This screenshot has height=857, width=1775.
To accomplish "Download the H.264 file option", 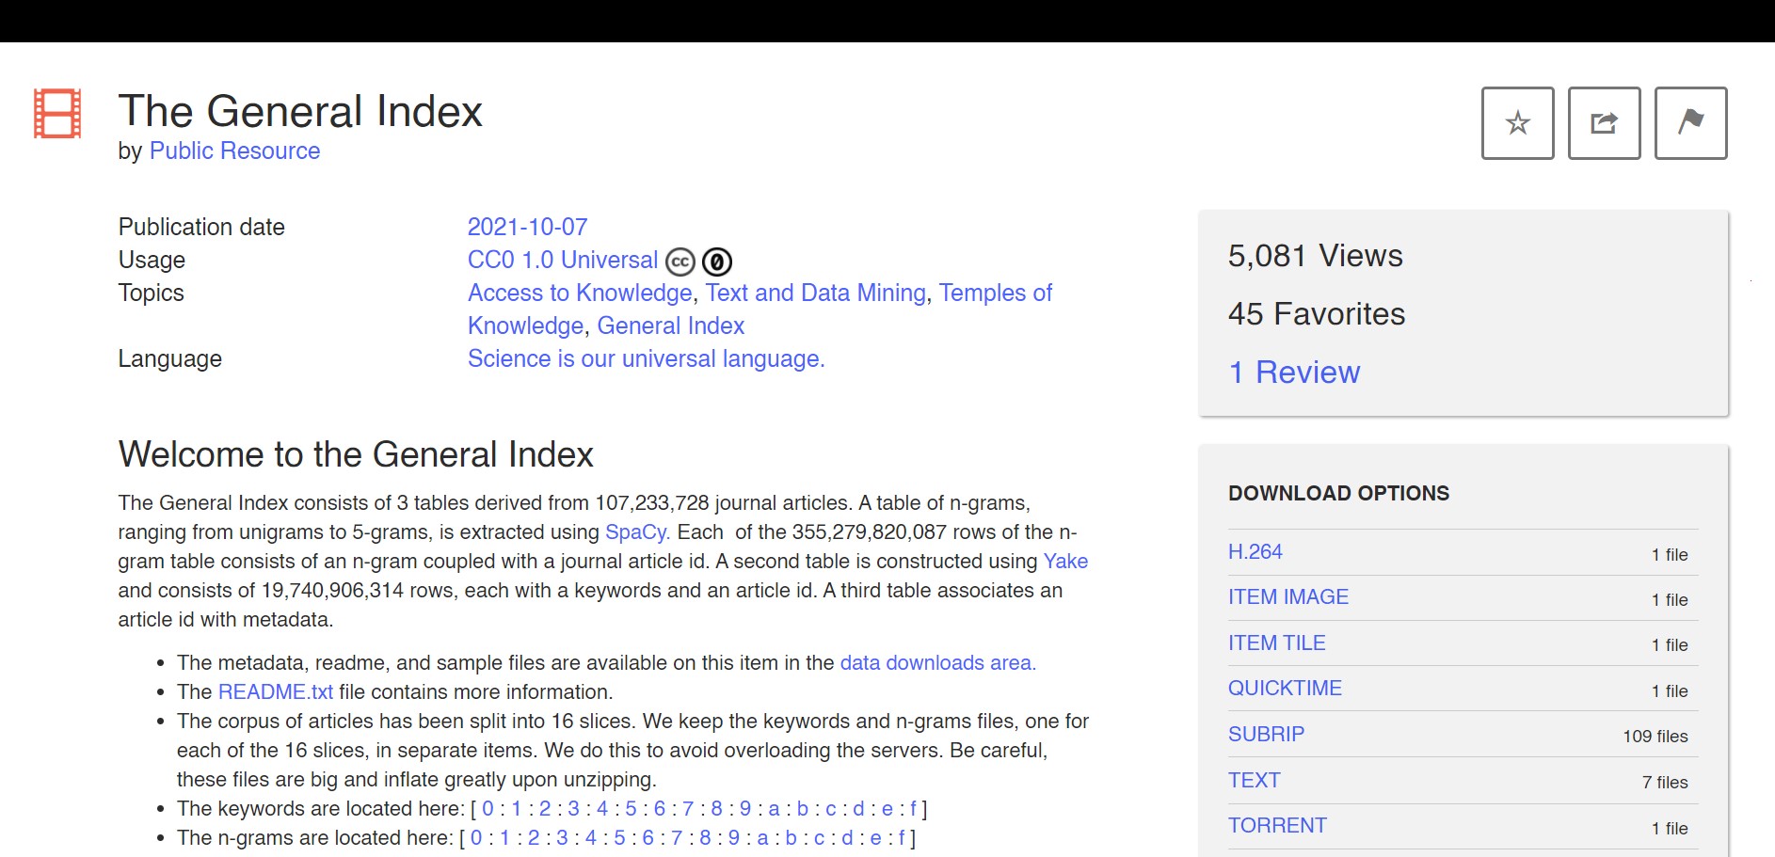I will [x=1255, y=552].
